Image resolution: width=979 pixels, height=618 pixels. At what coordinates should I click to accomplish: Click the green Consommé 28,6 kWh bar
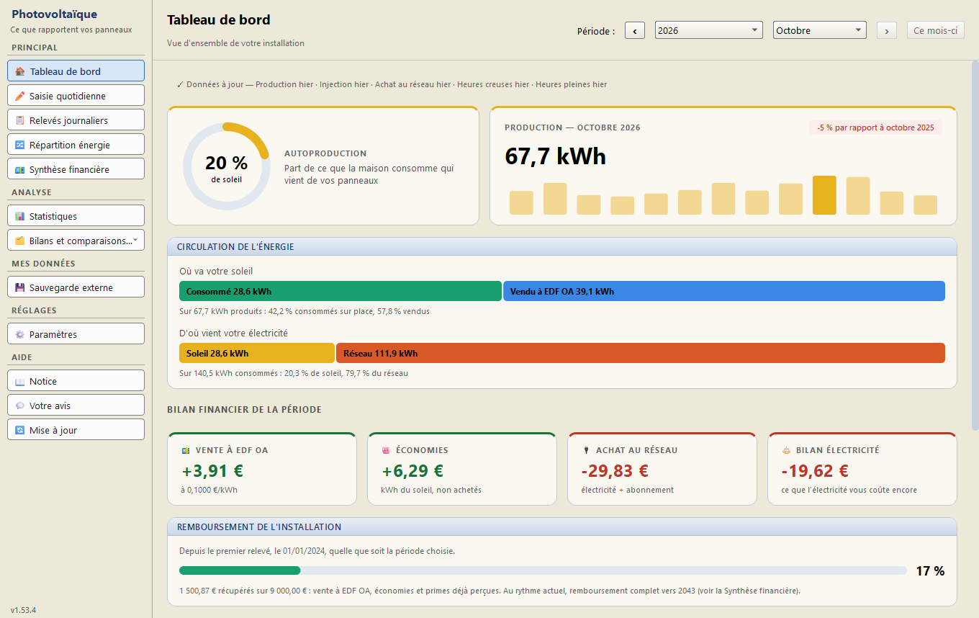pos(340,291)
